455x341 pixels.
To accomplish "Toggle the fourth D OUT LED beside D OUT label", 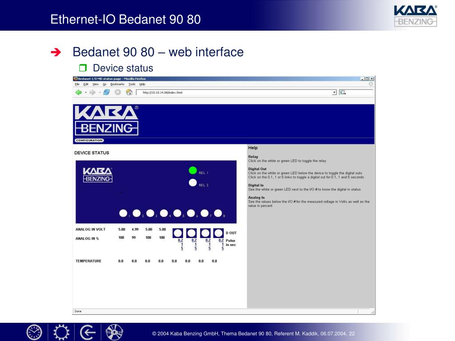I will (219, 233).
